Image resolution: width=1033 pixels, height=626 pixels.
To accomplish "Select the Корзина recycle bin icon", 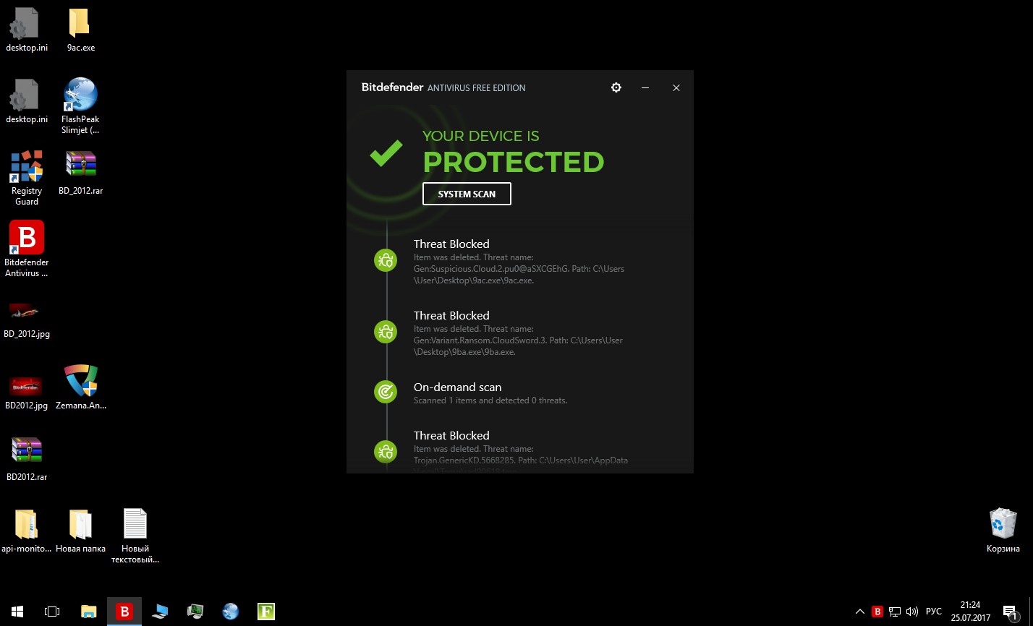I will pos(1003,531).
